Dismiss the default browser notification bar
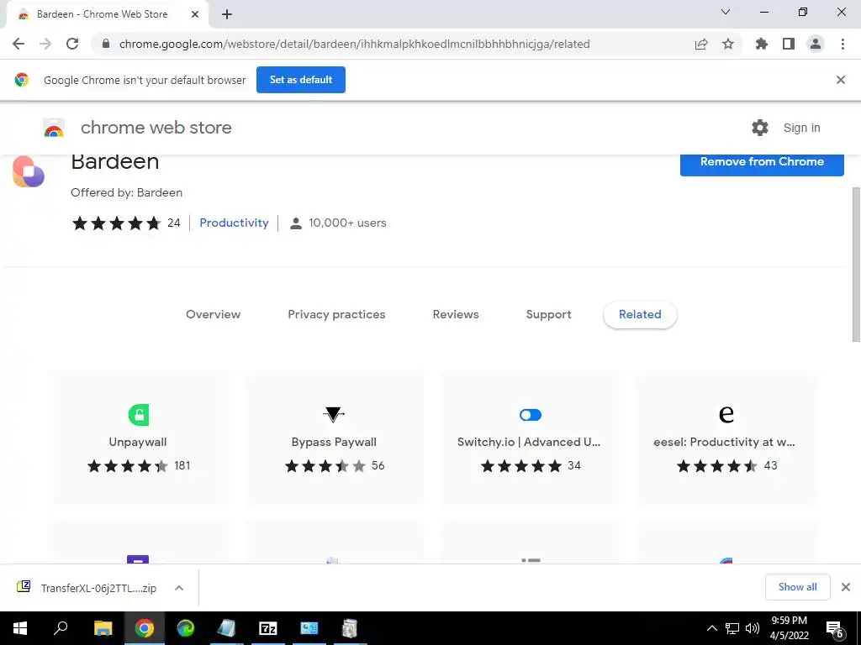Viewport: 861px width, 645px height. [841, 80]
